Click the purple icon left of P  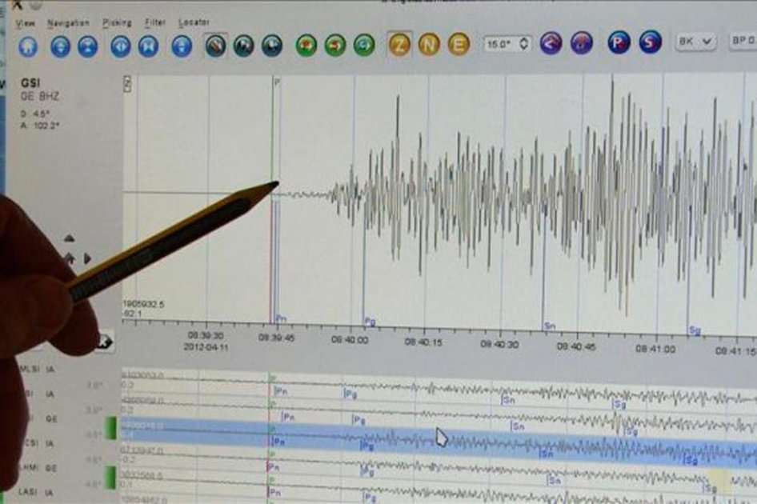pyautogui.click(x=581, y=43)
